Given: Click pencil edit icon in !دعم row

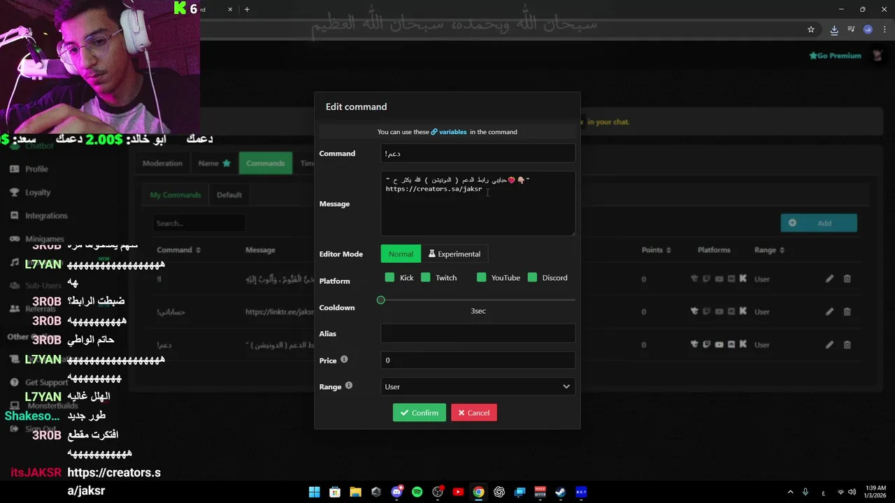Looking at the screenshot, I should pyautogui.click(x=829, y=344).
